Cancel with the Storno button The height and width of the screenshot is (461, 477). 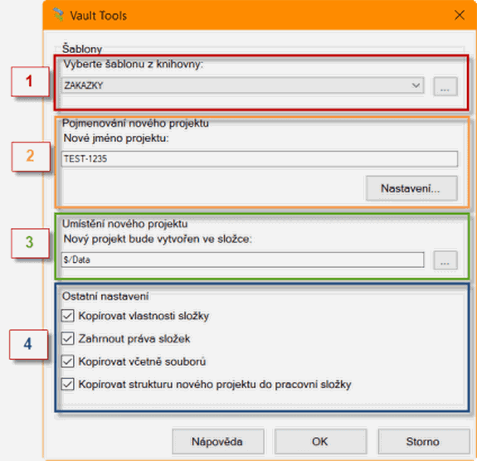(x=423, y=441)
